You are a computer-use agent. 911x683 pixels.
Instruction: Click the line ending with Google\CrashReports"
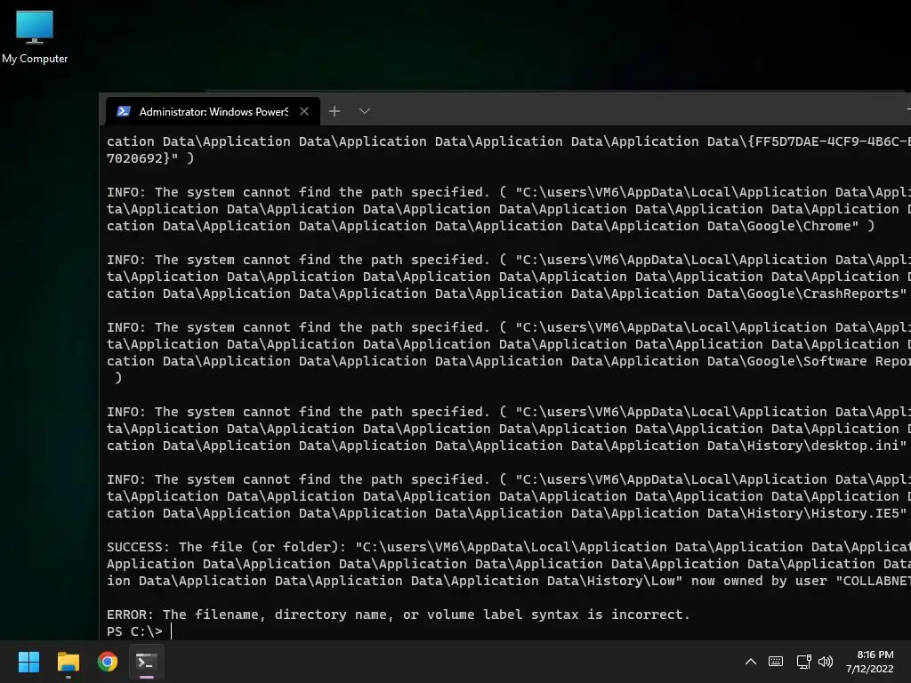(506, 293)
